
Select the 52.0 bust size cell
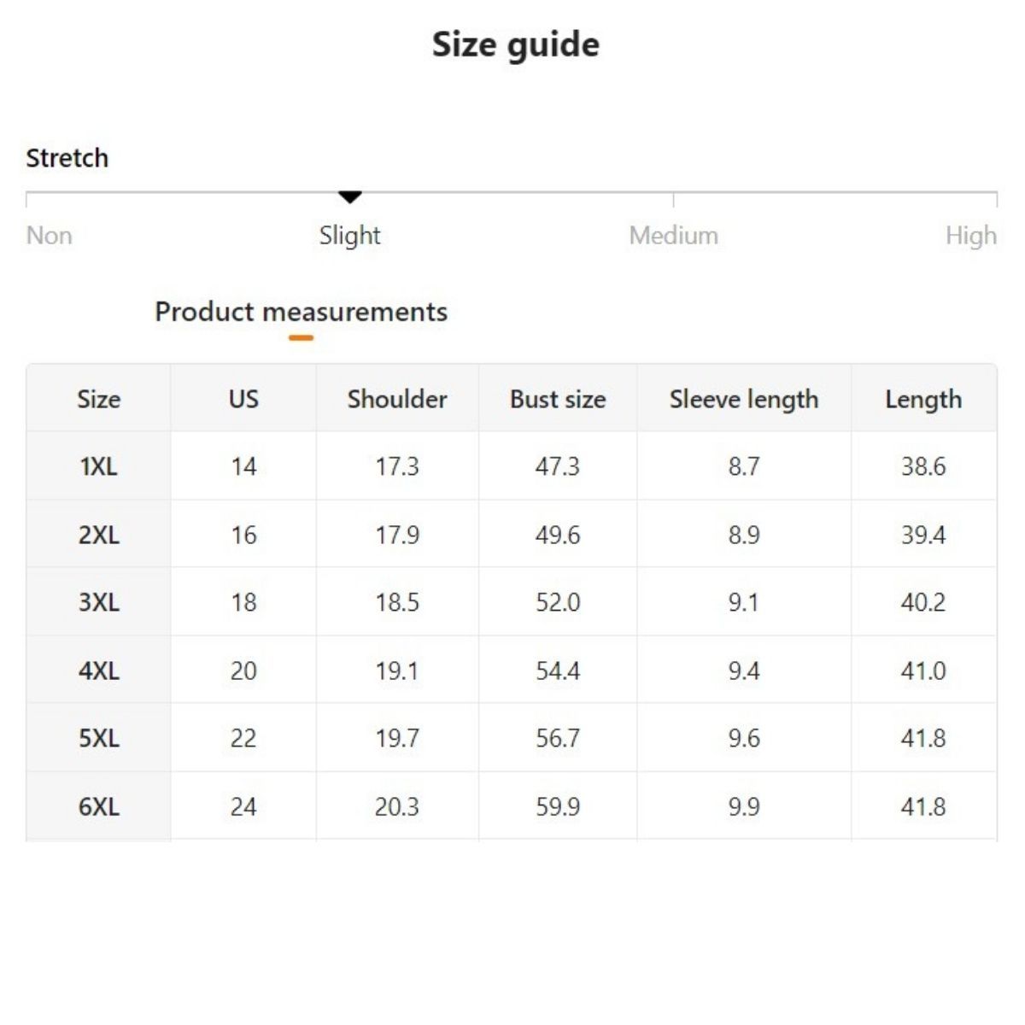(x=558, y=602)
